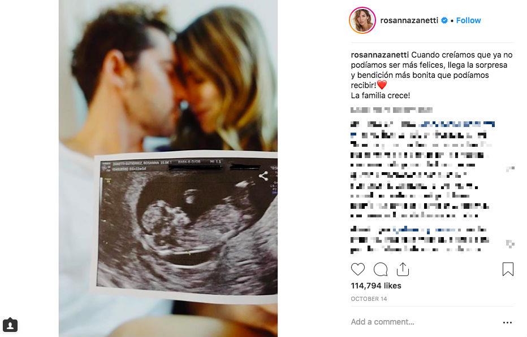
Task: Open the three-dot more options menu
Action: (x=507, y=322)
